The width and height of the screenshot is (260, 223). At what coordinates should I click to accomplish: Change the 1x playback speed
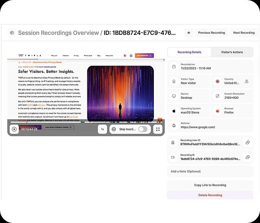coord(102,129)
